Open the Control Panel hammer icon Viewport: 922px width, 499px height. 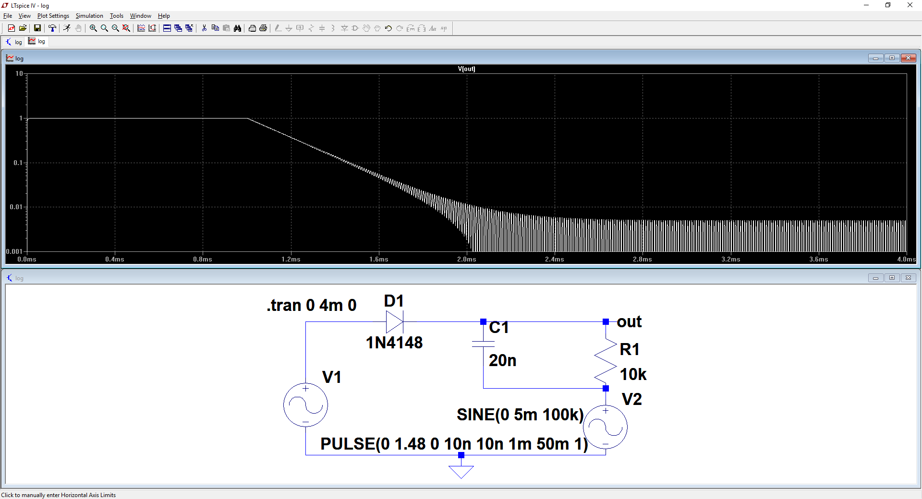(52, 28)
